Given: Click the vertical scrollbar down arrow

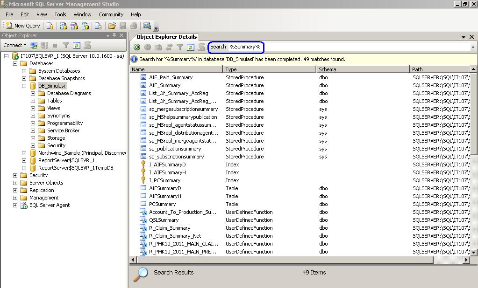Looking at the screenshot, I should pos(473,252).
